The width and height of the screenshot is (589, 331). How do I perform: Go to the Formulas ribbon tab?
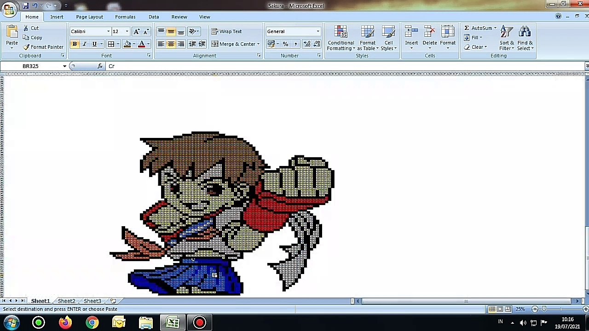[125, 17]
